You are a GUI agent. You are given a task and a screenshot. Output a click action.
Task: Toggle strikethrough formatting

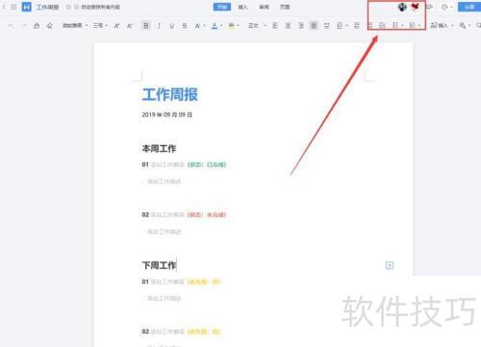click(x=185, y=26)
